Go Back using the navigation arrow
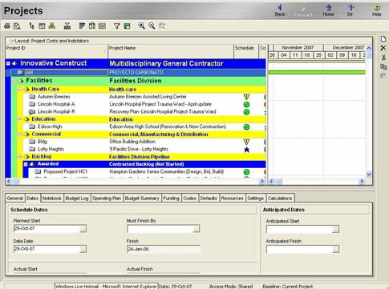The width and height of the screenshot is (389, 289). 280,10
